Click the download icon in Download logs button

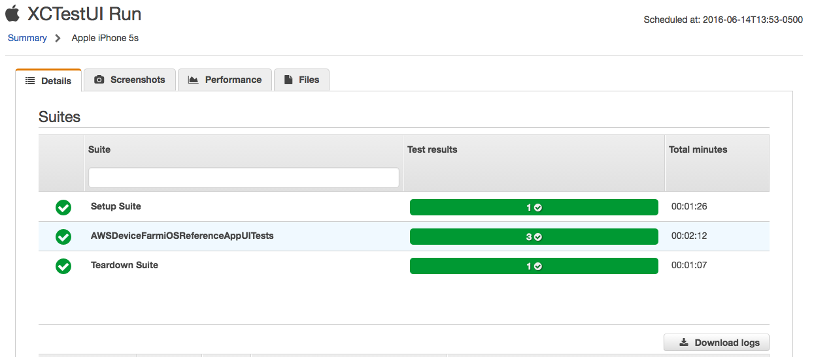[x=684, y=343]
